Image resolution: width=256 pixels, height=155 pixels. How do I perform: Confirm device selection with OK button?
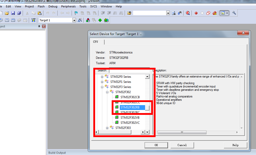(156, 145)
